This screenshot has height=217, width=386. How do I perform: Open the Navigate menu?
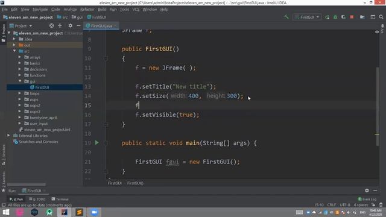point(40,10)
